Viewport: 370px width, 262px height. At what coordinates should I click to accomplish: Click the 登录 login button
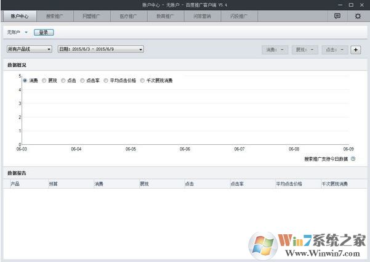[x=43, y=32]
